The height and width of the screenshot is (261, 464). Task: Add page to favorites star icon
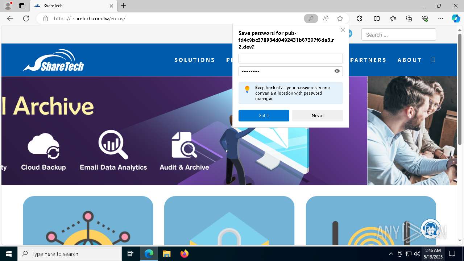tap(340, 18)
